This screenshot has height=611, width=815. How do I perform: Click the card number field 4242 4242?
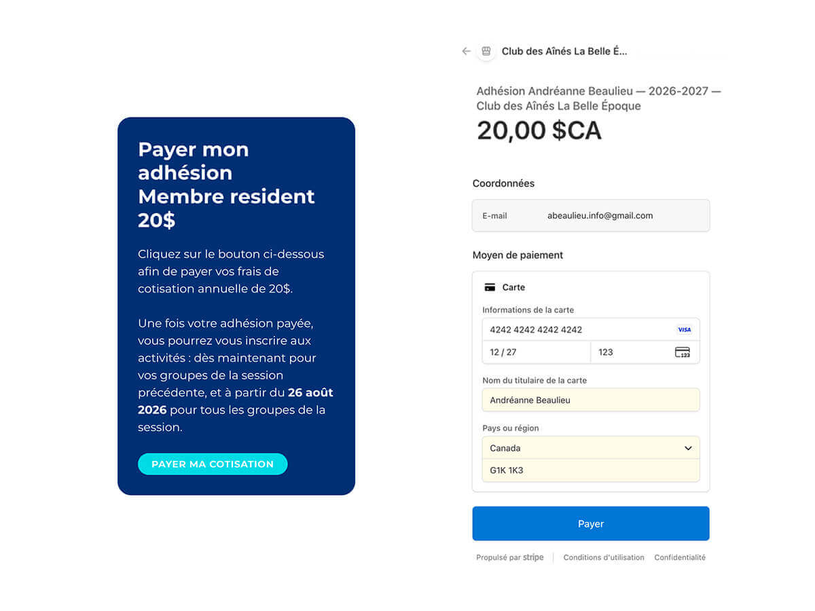[591, 330]
